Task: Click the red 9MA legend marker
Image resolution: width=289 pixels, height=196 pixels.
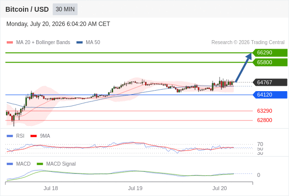Action: pyautogui.click(x=33, y=136)
